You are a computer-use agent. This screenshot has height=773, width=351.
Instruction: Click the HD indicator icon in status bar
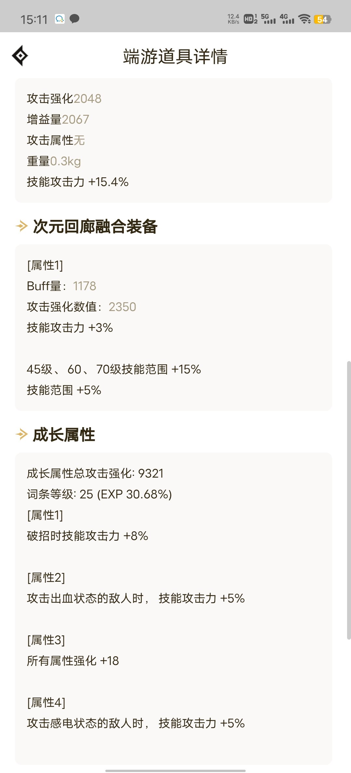point(249,19)
